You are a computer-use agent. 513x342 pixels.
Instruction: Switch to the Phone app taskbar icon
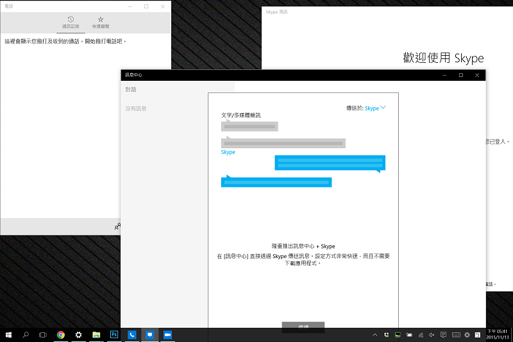tap(132, 335)
